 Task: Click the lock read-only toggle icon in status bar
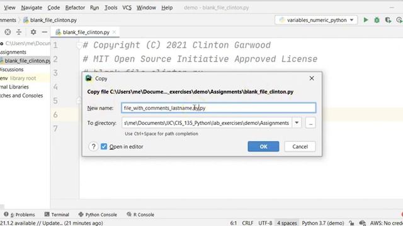point(351,223)
